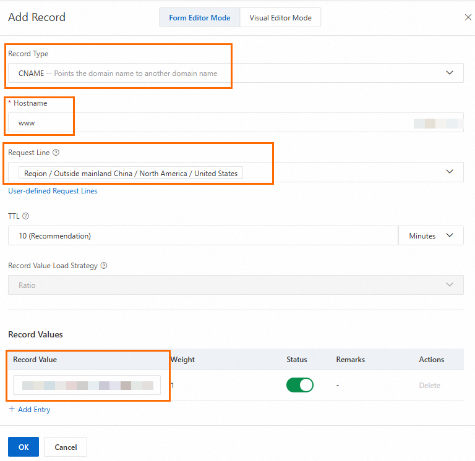Open User-defined Request Lines link
475x461 pixels.
click(x=53, y=191)
